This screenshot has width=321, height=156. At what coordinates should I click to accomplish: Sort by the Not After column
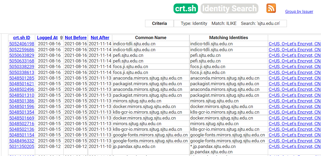point(100,38)
